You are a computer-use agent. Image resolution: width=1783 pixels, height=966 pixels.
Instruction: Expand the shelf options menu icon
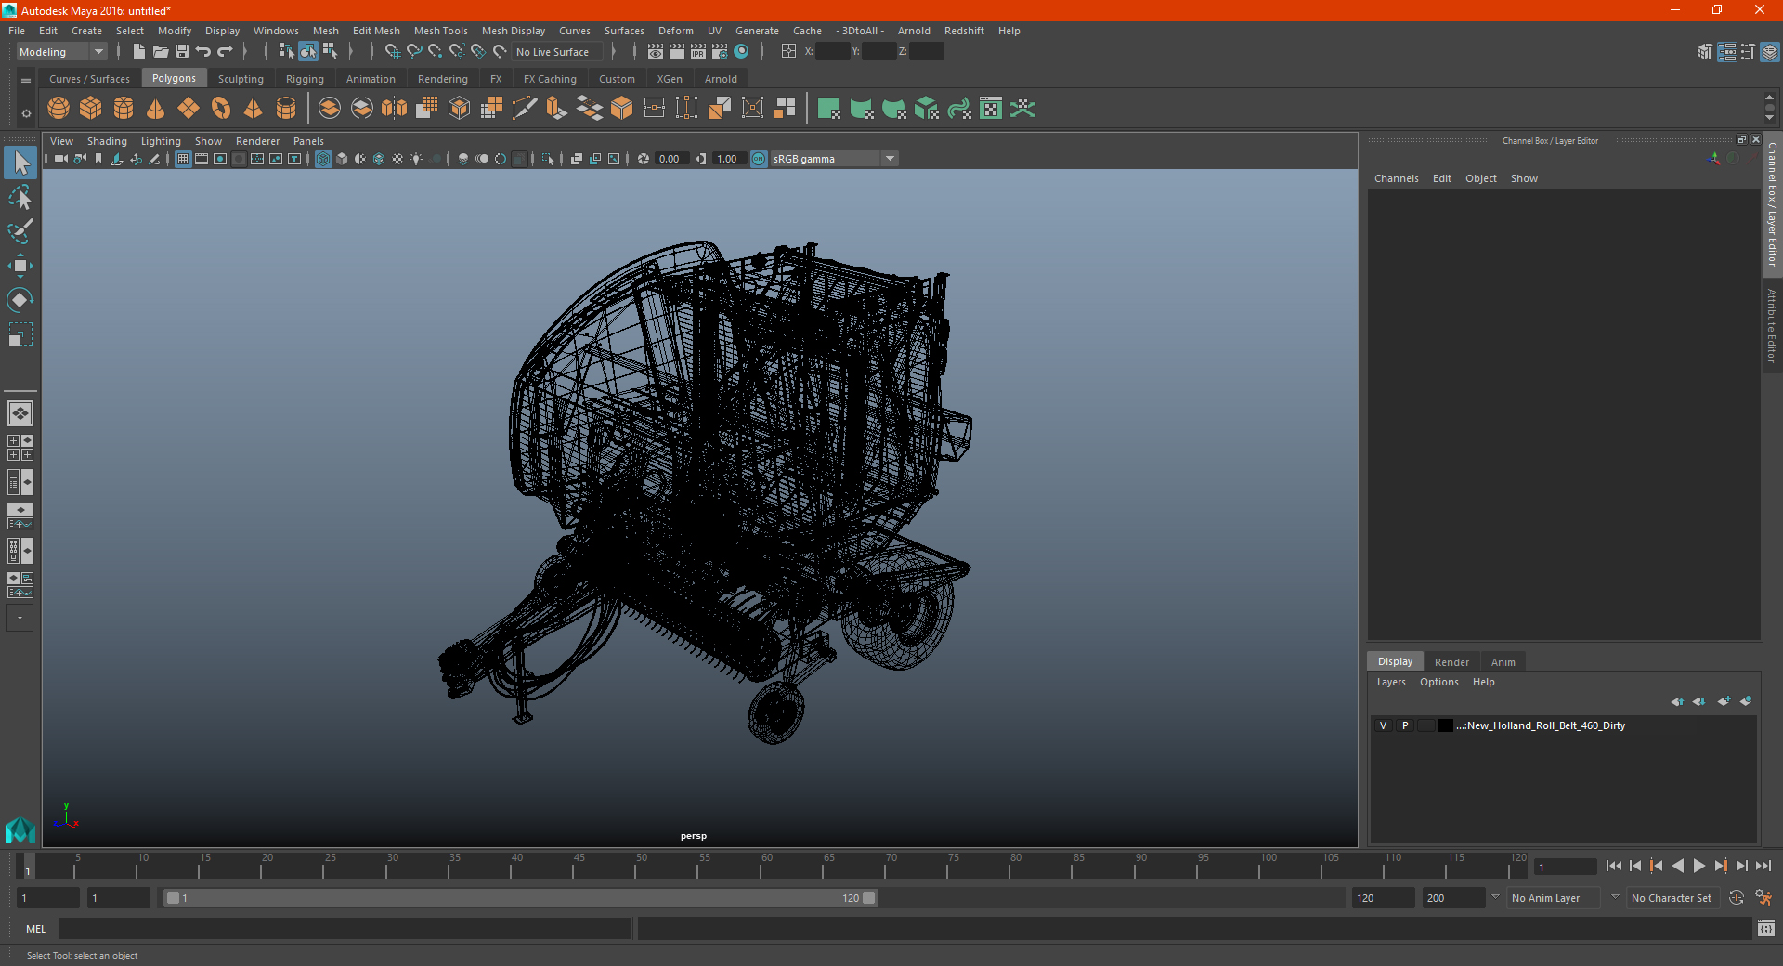(x=26, y=113)
